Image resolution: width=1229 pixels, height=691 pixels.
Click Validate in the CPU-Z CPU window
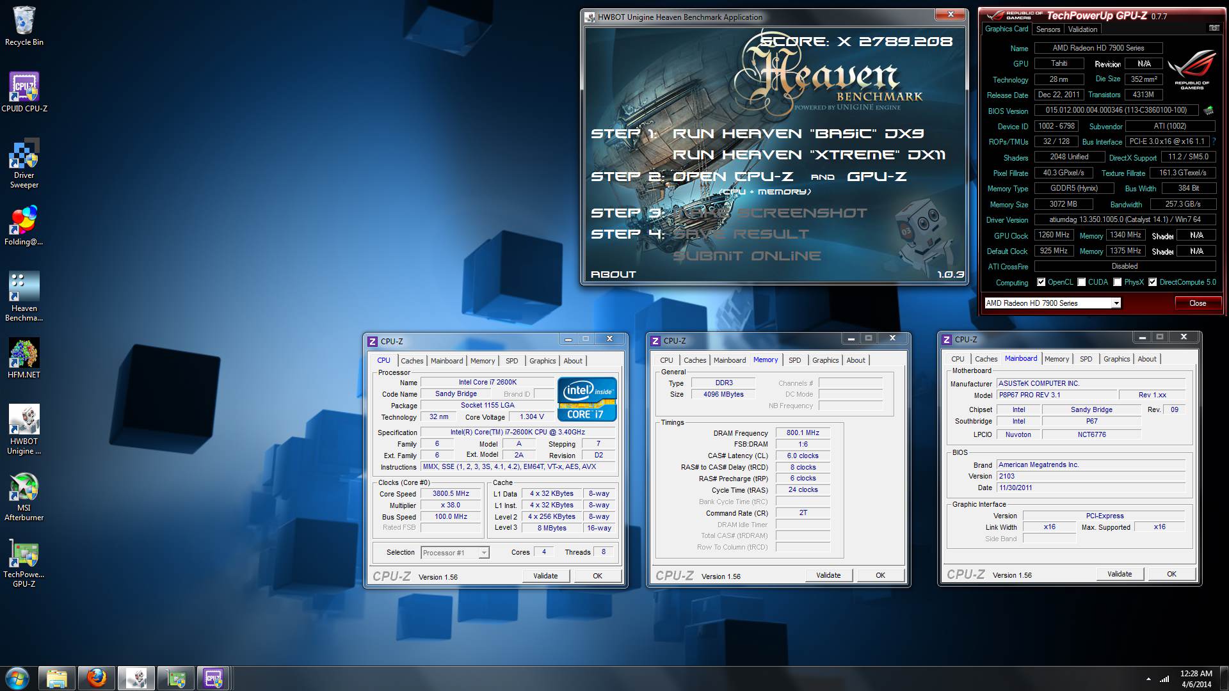coord(545,576)
